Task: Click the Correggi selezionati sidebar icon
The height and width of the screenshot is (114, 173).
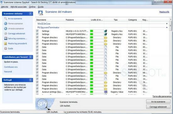Action: coord(6,33)
